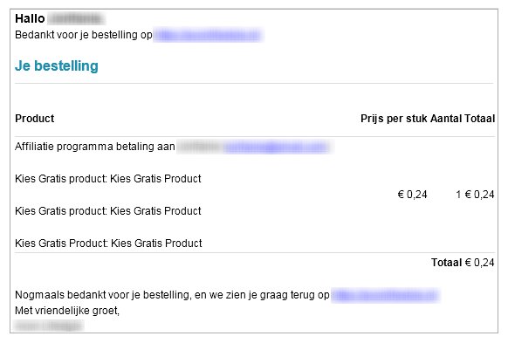Click the 'Totaal' column header
508x343 pixels.
pyautogui.click(x=479, y=119)
